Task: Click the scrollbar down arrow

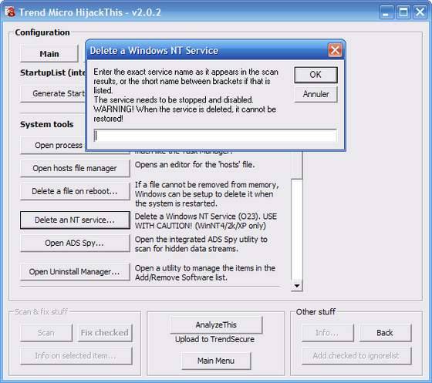Action: click(297, 286)
